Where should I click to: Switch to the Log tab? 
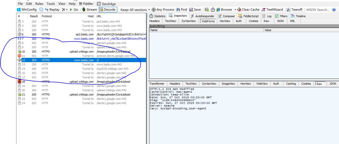pos(267,16)
